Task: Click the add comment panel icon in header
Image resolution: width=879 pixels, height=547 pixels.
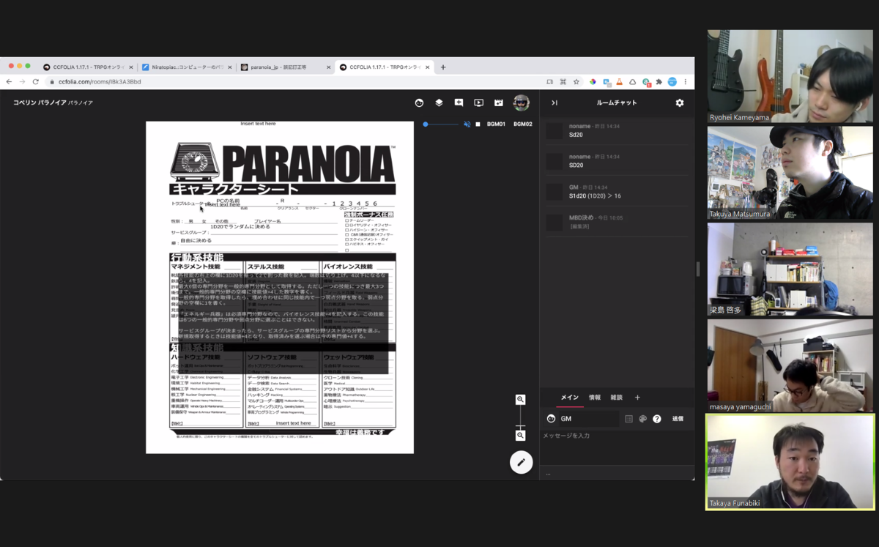Action: [459, 103]
